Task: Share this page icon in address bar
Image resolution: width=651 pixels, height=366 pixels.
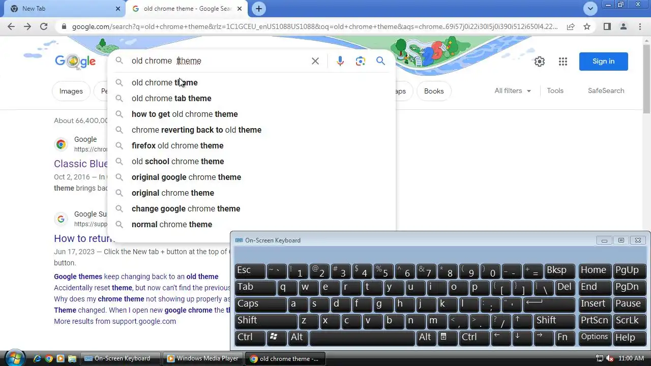Action: click(571, 26)
